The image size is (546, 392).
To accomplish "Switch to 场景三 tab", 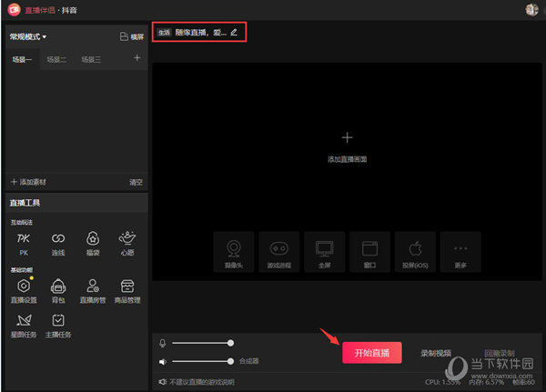I will click(91, 59).
